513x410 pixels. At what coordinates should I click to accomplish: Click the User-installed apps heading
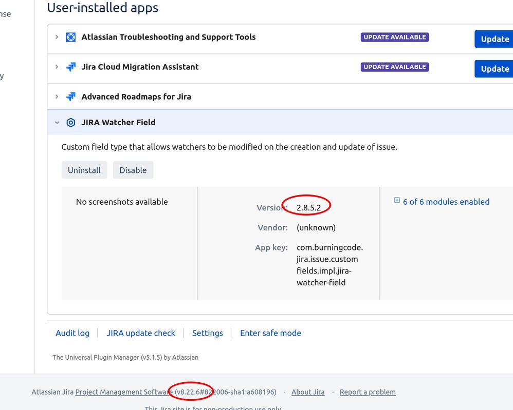point(102,8)
